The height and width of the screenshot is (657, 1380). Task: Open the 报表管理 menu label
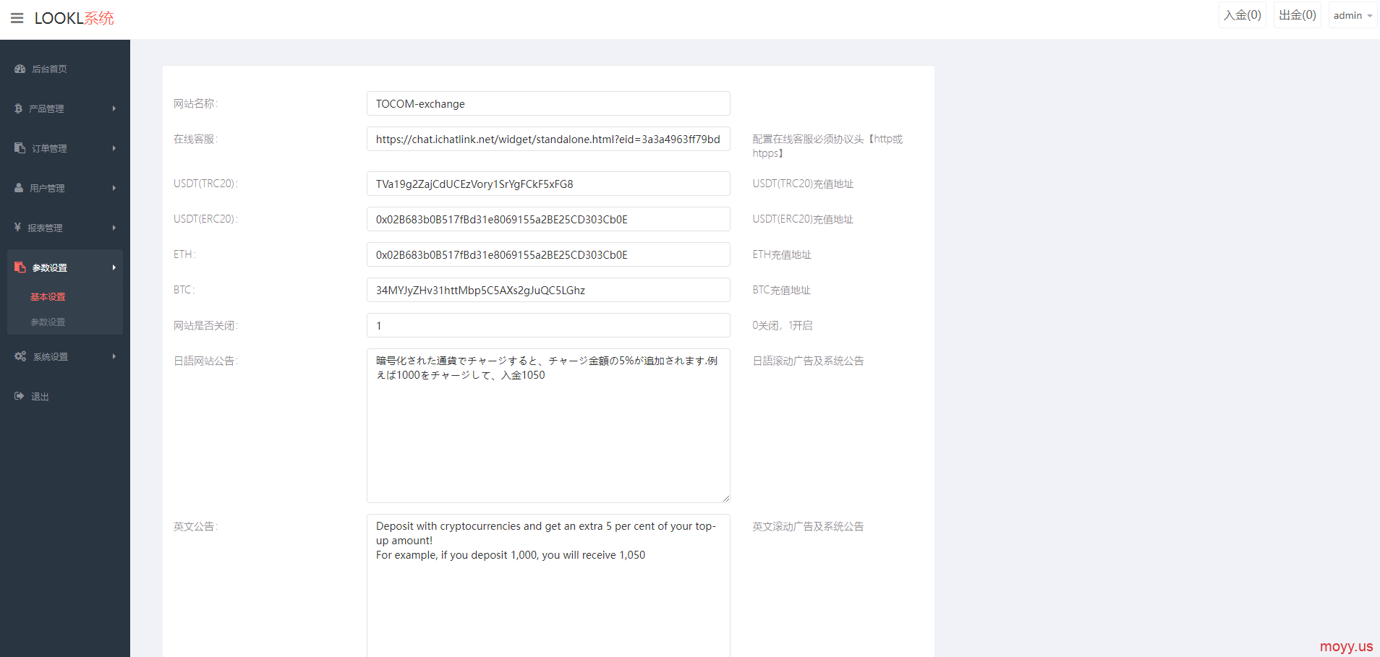(45, 228)
